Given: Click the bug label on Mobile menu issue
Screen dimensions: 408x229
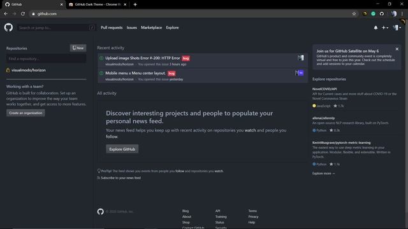Looking at the screenshot, I should tap(171, 74).
